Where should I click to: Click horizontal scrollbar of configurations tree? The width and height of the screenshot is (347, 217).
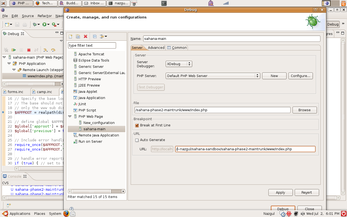pyautogui.click(x=96, y=191)
